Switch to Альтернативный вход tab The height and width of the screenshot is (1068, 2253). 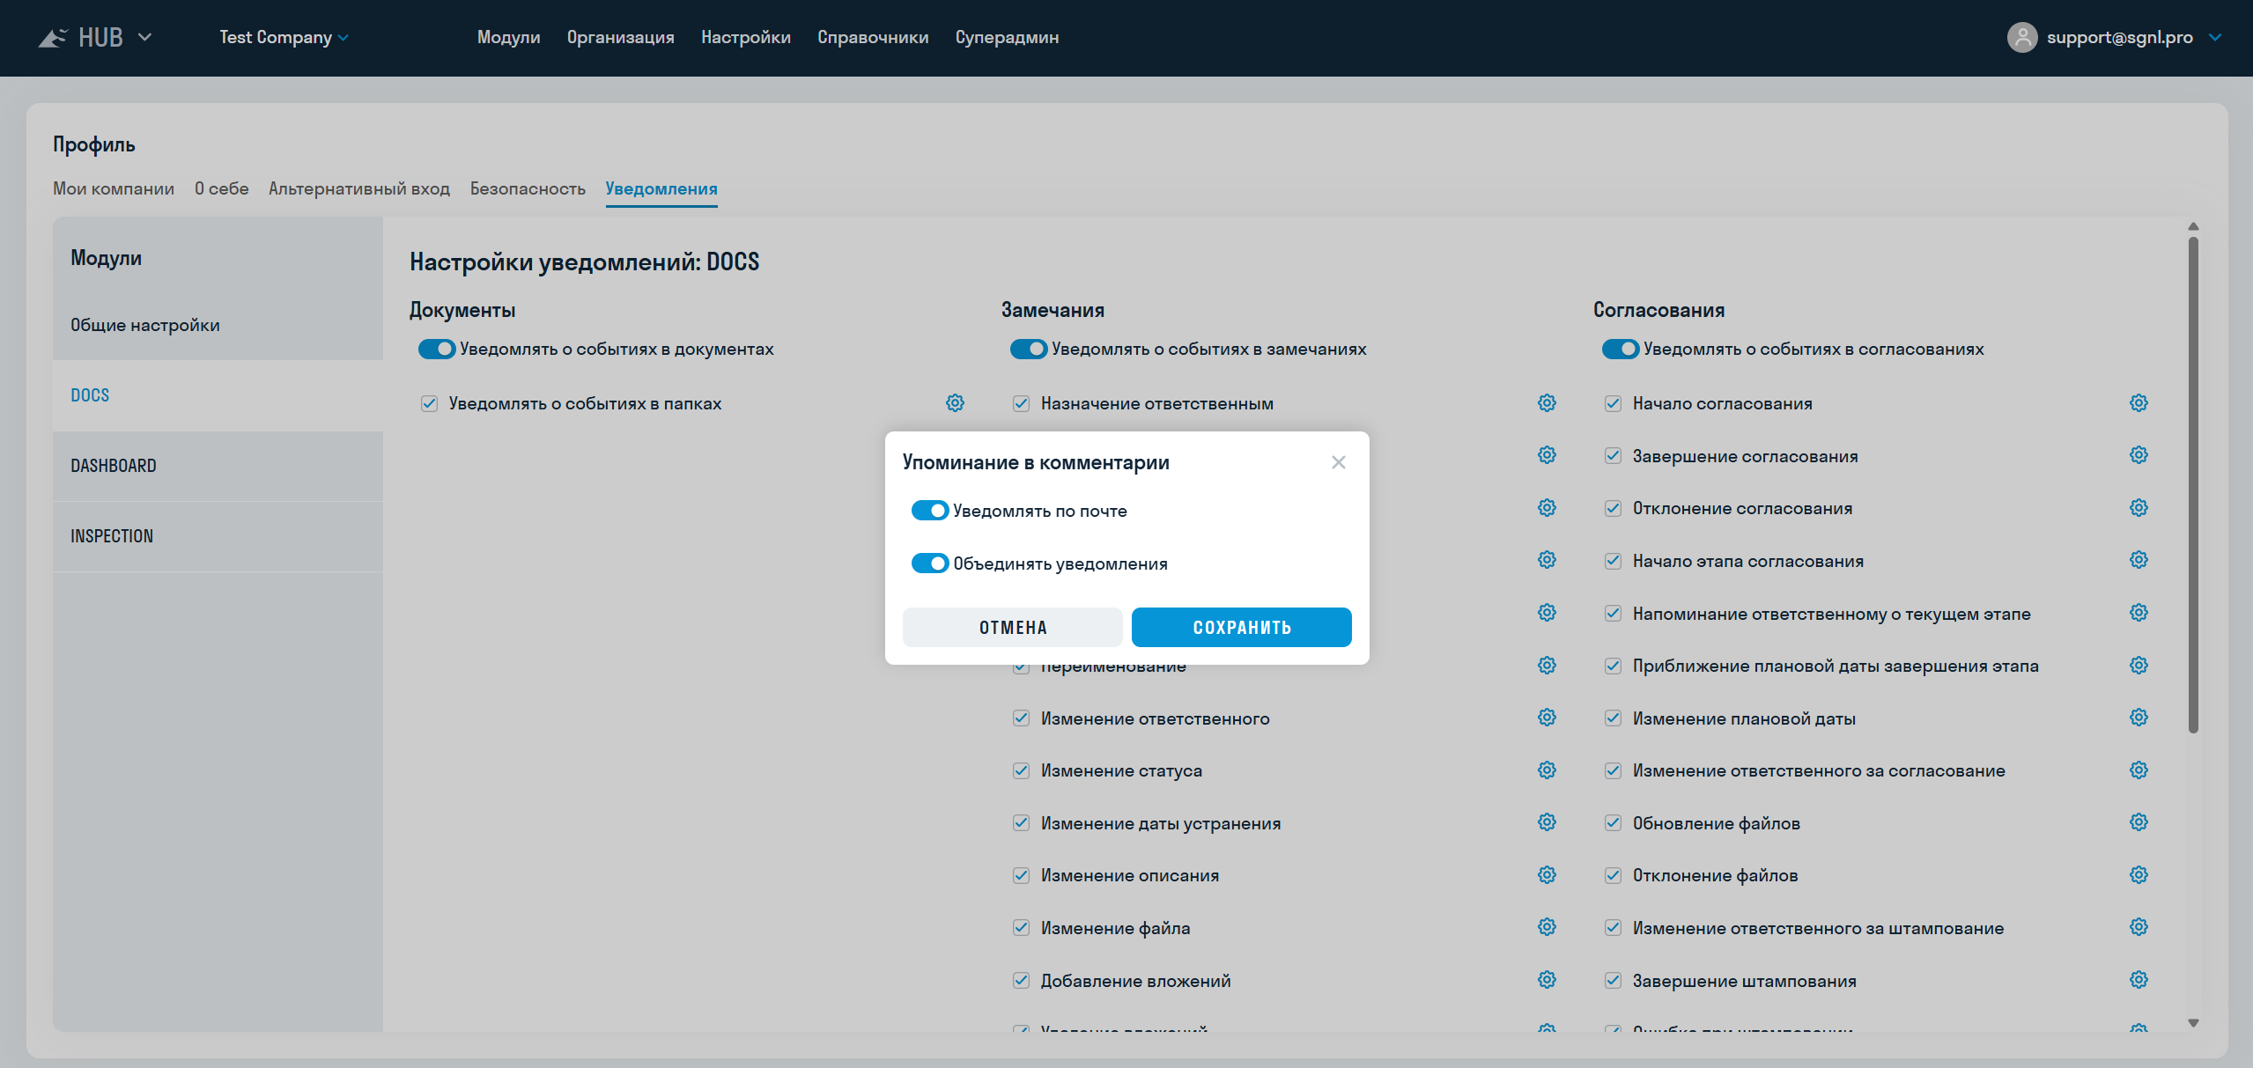point(359,188)
